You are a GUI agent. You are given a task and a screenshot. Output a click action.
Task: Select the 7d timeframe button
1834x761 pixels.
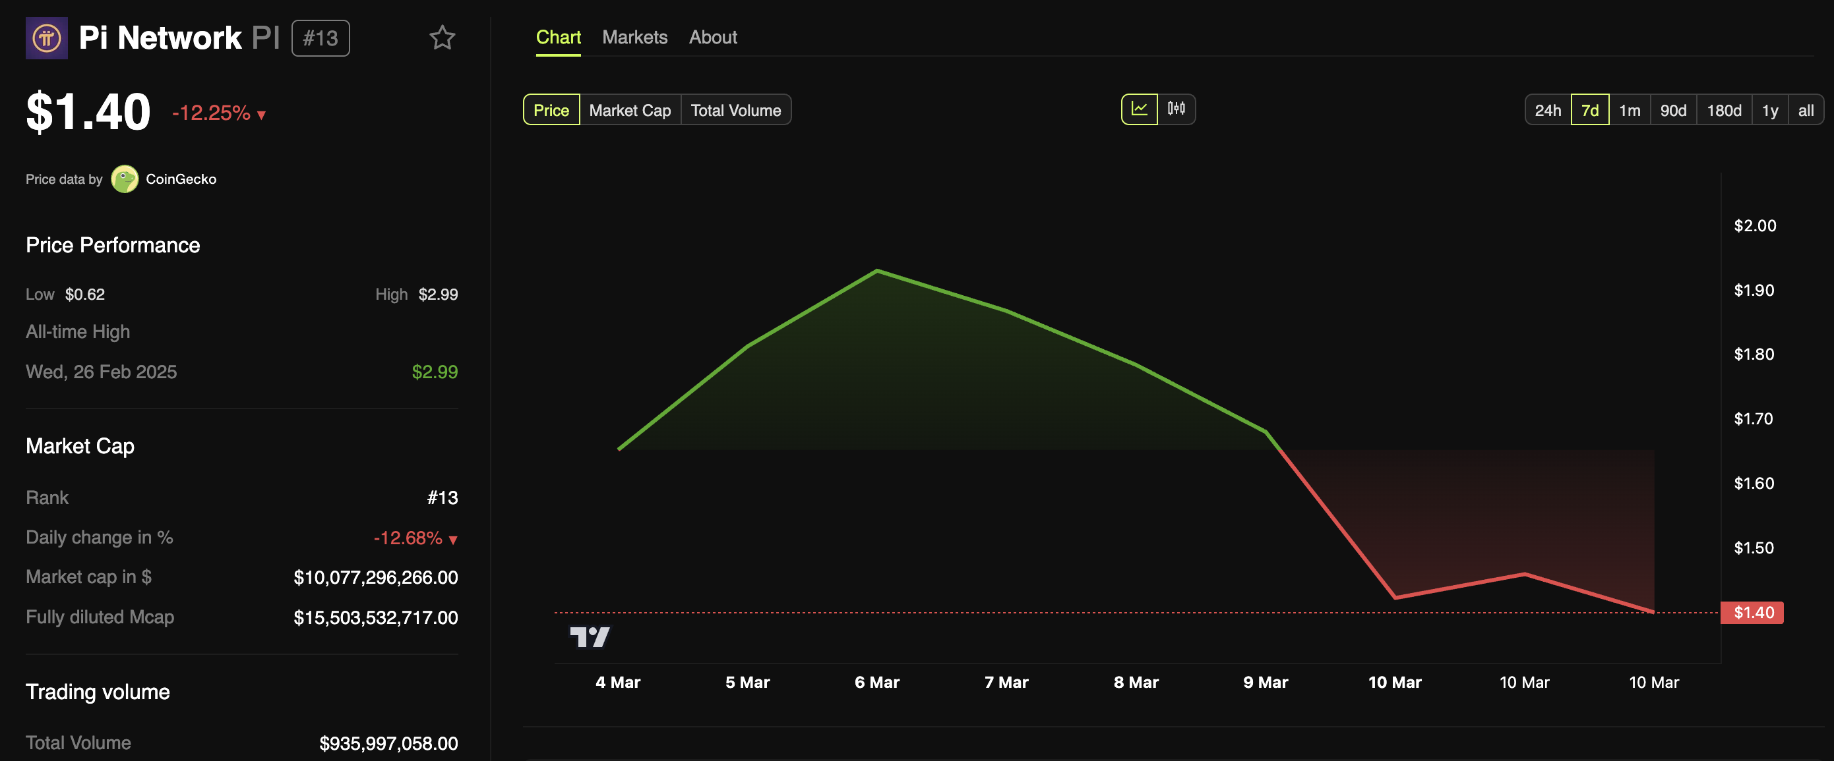pos(1589,107)
